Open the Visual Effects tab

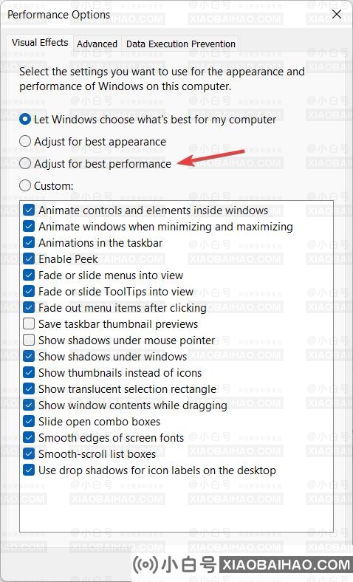point(40,42)
